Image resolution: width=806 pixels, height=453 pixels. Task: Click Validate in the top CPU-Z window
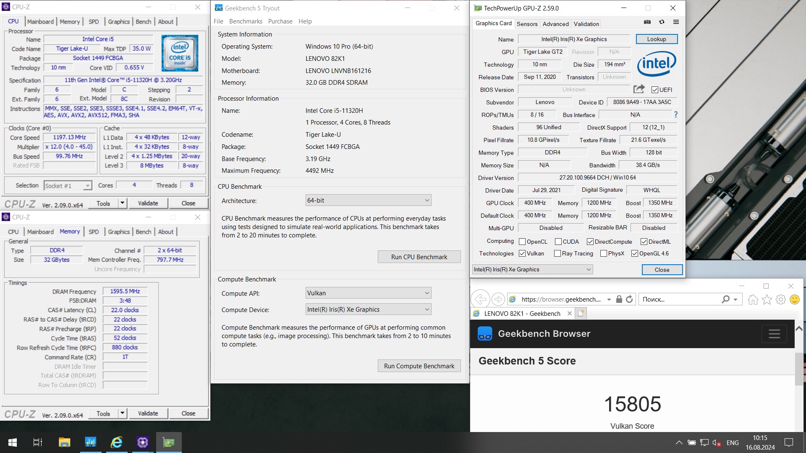pyautogui.click(x=148, y=203)
